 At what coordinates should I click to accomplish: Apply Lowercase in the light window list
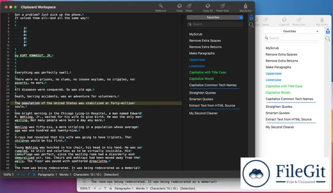coord(273,80)
